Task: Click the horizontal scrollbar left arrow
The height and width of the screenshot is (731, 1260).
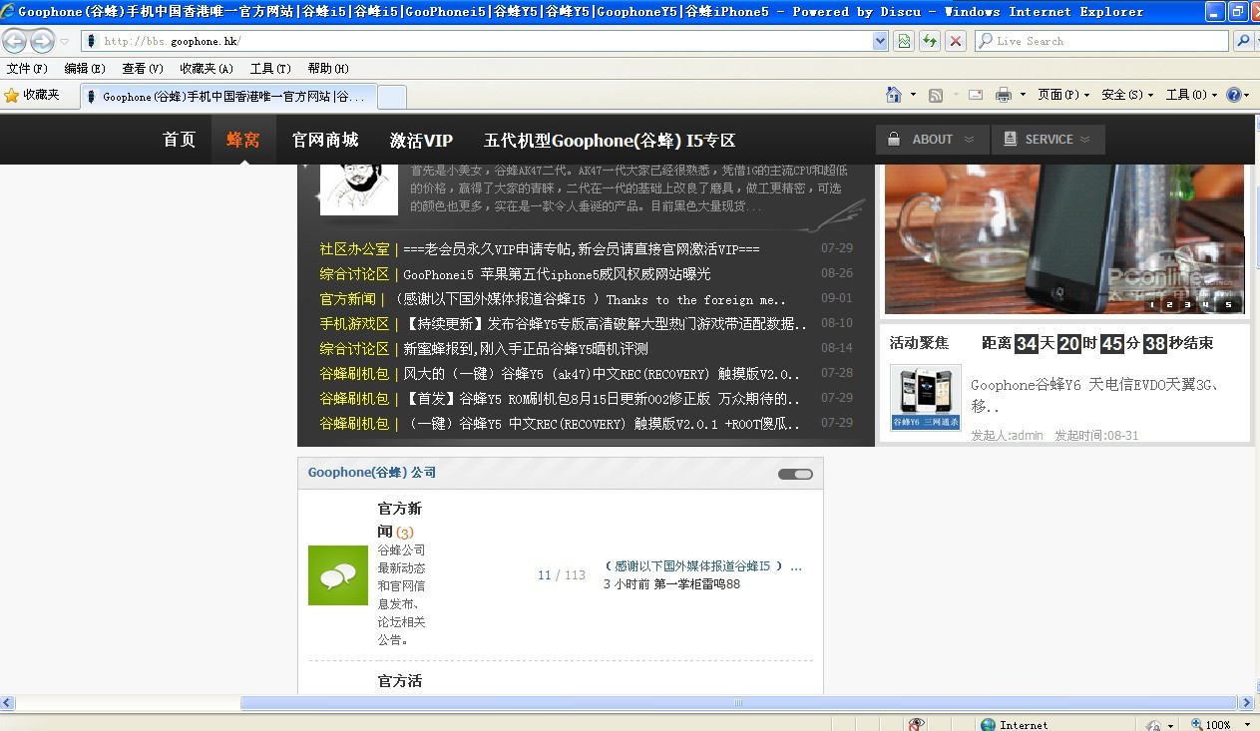Action: [x=8, y=703]
